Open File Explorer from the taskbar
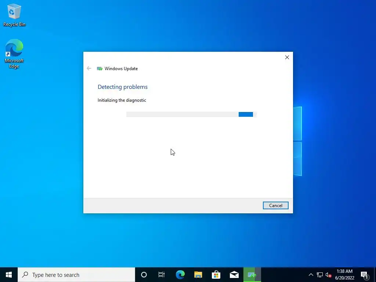This screenshot has height=282, width=376. click(x=198, y=275)
